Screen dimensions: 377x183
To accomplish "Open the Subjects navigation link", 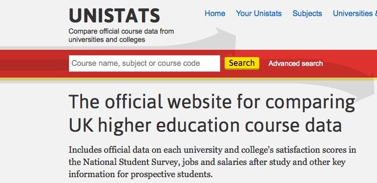I will coord(307,14).
